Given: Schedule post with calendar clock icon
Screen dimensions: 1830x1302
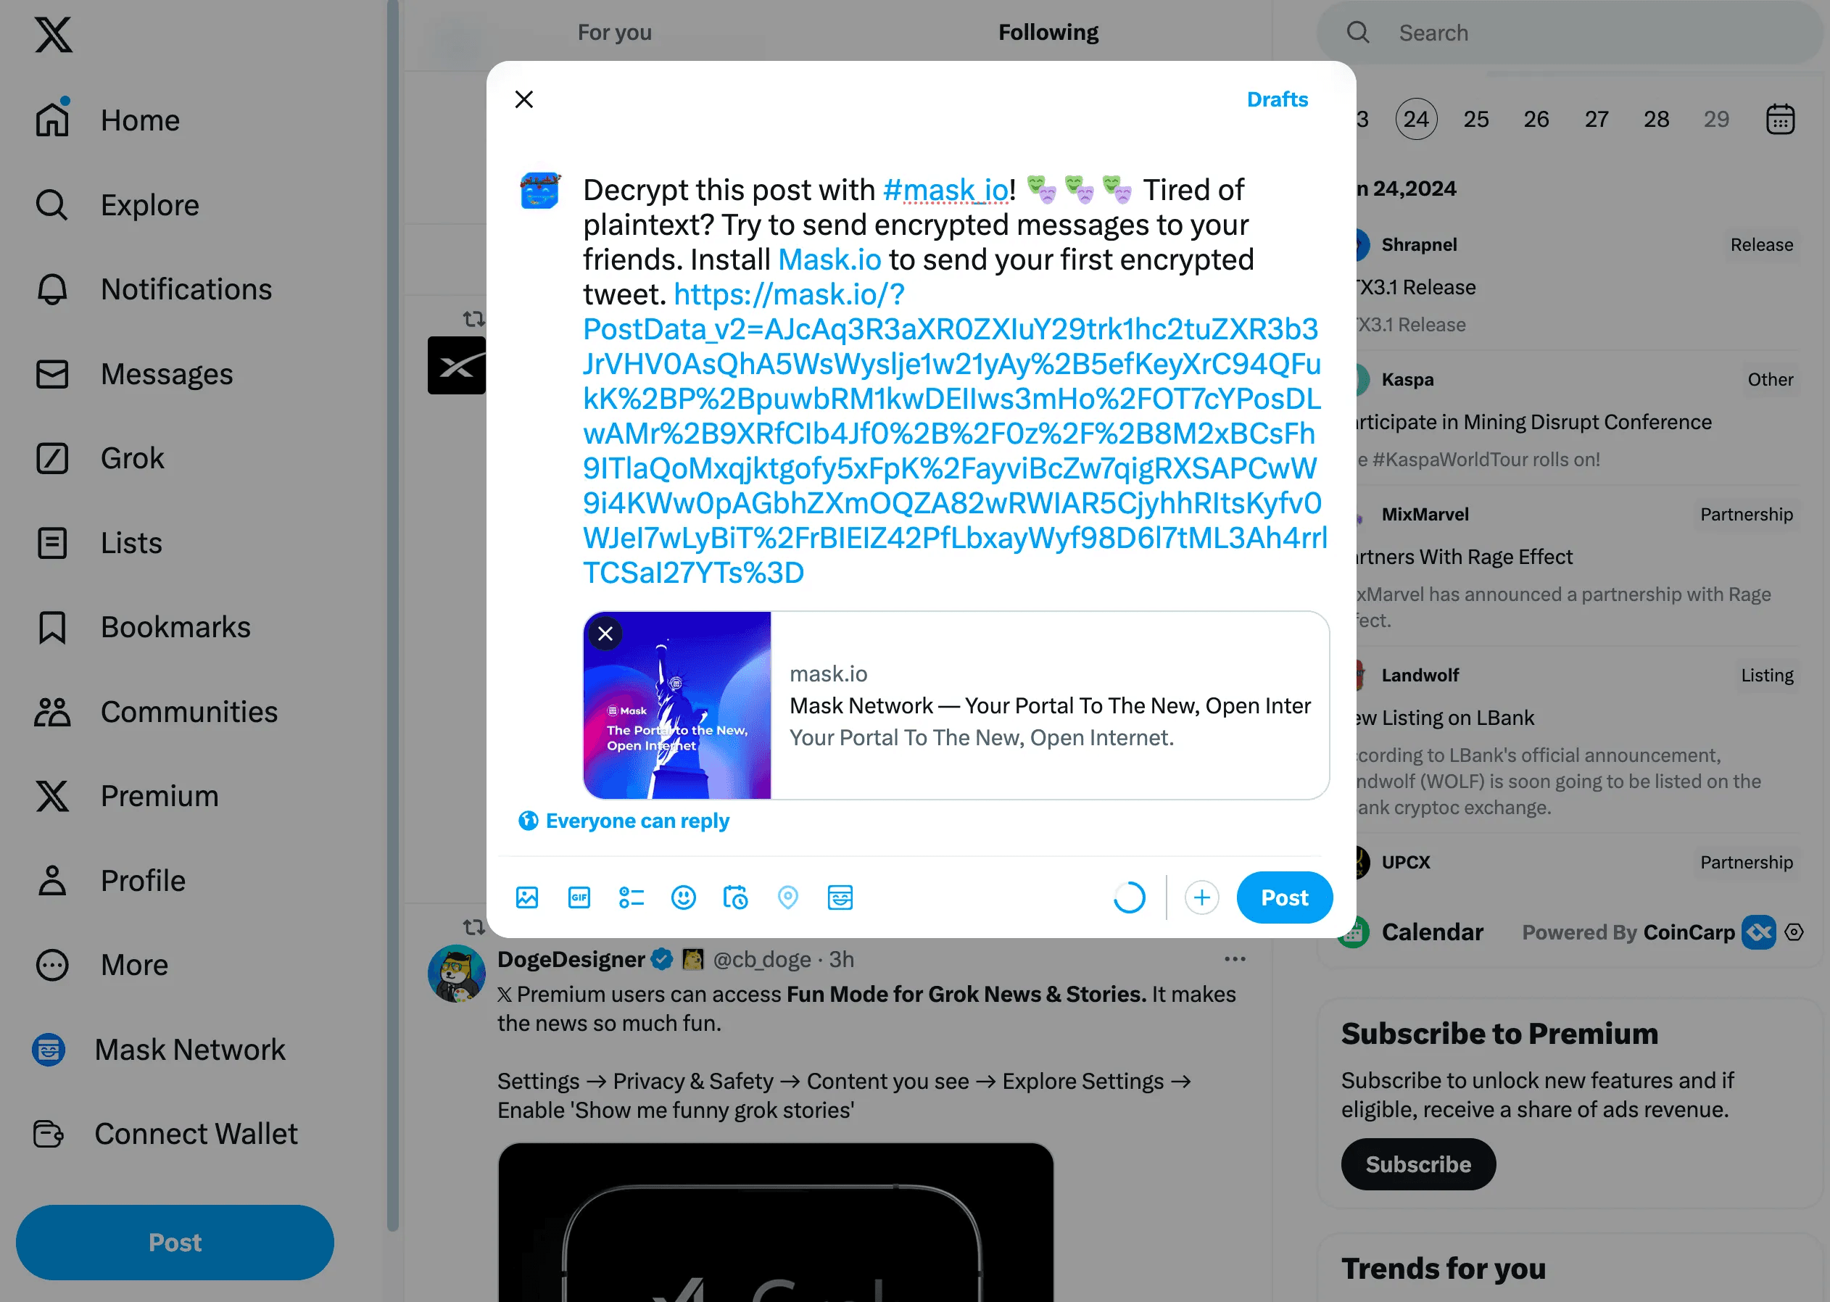Looking at the screenshot, I should click(735, 897).
